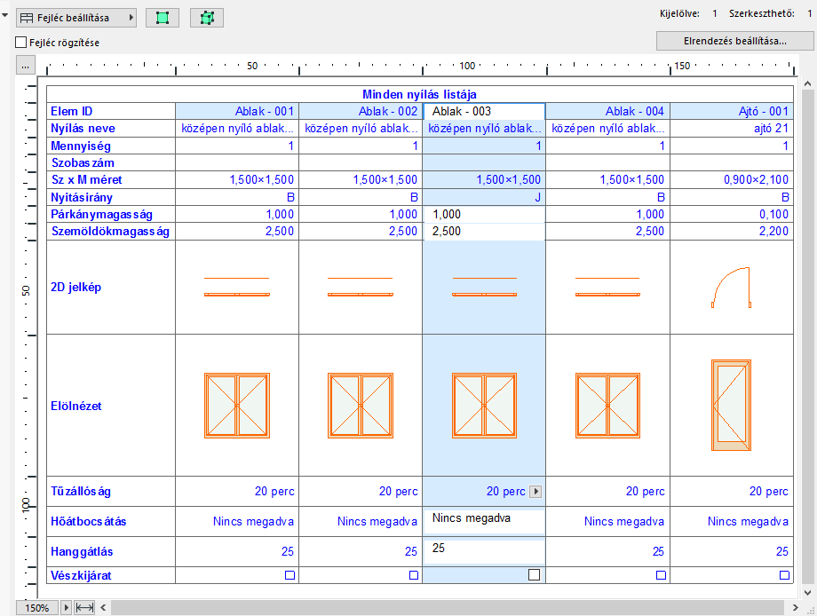Select the Hőátbocsátás row header
817x616 pixels.
pos(111,522)
